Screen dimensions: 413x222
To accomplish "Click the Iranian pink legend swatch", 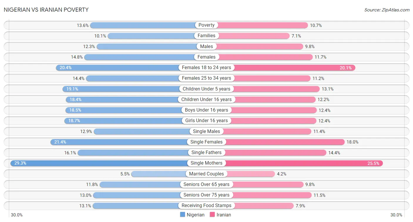I will (212, 215).
